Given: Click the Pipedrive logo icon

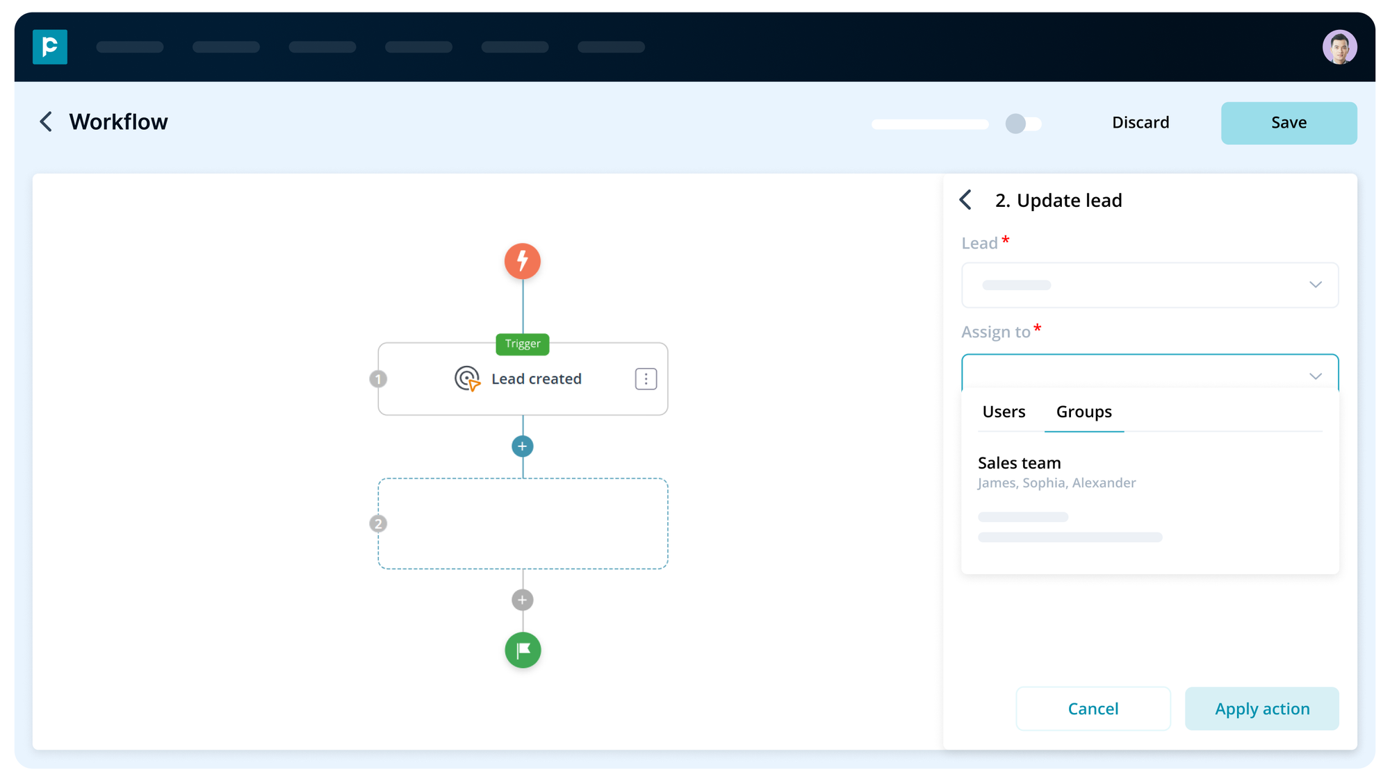Looking at the screenshot, I should [x=50, y=47].
